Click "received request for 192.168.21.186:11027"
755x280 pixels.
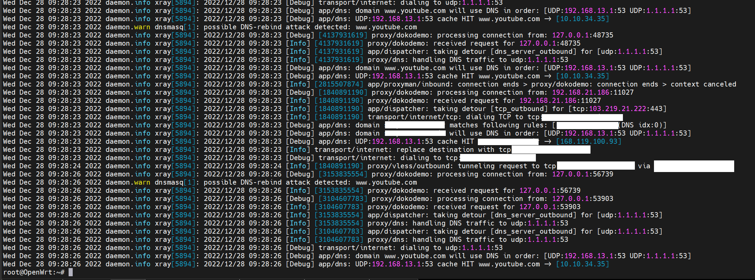tap(517, 100)
